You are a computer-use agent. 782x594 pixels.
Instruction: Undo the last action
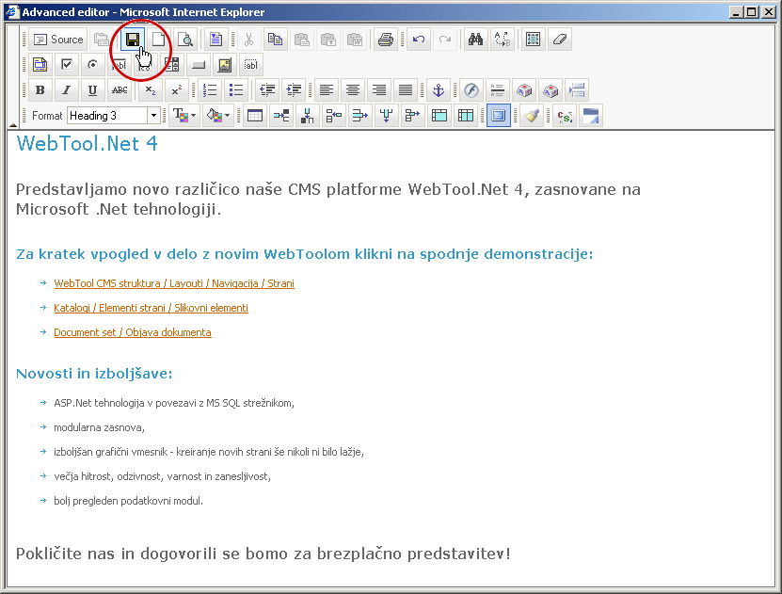pos(419,40)
